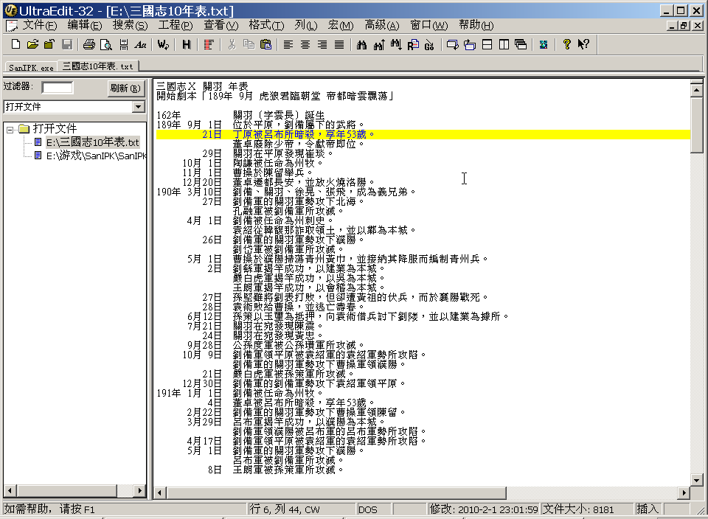Open the 高级(A) menu
This screenshot has height=519, width=708.
(x=382, y=25)
